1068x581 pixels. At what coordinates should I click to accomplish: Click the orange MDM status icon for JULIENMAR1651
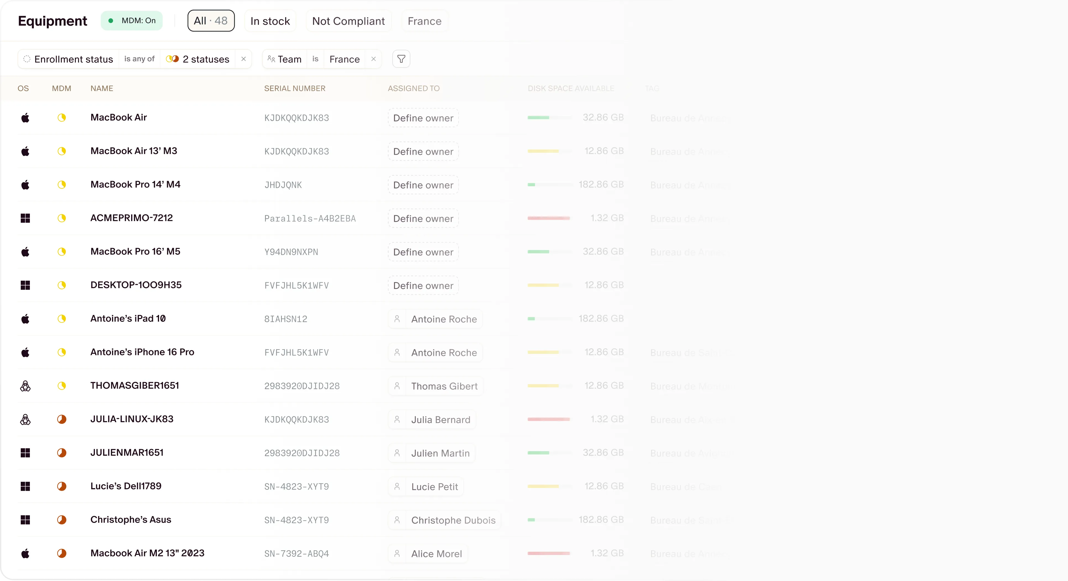(x=62, y=453)
